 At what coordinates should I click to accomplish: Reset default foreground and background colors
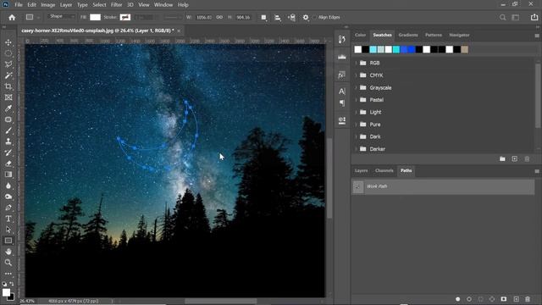(4, 284)
